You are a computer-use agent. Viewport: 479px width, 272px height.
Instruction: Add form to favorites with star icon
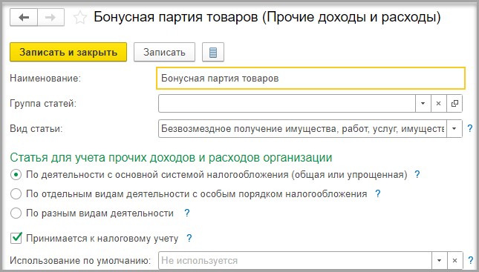pyautogui.click(x=79, y=17)
